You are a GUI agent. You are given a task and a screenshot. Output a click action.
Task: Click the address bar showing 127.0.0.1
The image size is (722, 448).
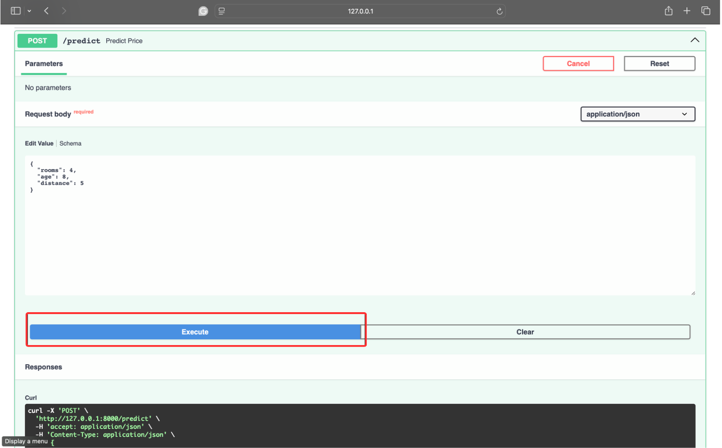pos(361,11)
